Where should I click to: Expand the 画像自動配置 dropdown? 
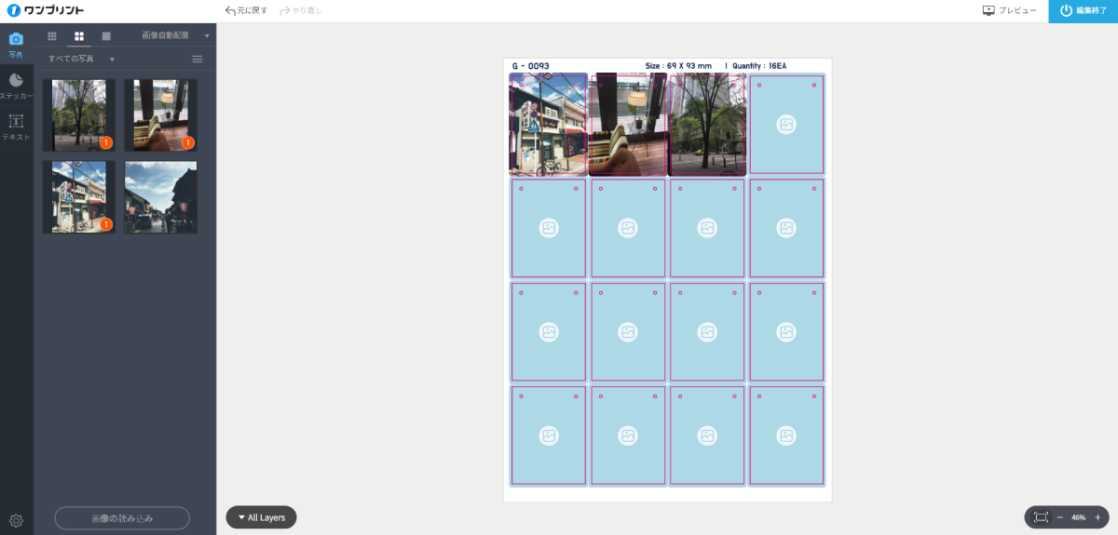tap(174, 35)
